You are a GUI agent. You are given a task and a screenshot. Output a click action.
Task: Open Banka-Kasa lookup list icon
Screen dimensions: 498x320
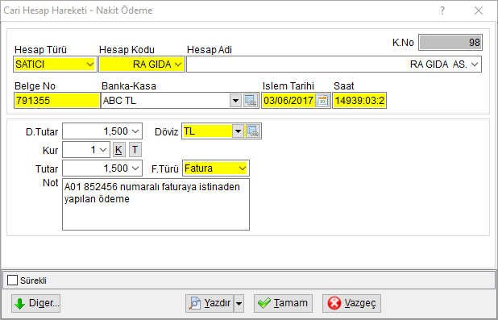click(251, 101)
